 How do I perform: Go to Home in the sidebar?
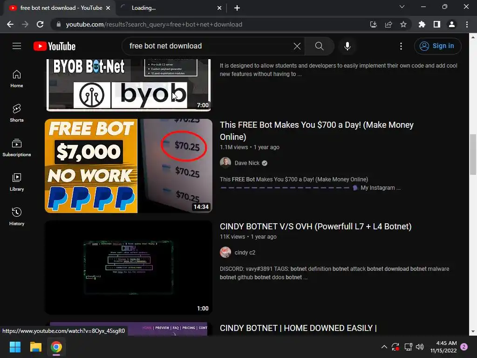pyautogui.click(x=17, y=79)
